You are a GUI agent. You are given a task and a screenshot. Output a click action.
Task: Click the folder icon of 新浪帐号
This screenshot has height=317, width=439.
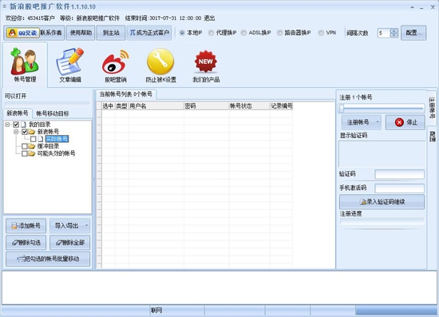[31, 132]
